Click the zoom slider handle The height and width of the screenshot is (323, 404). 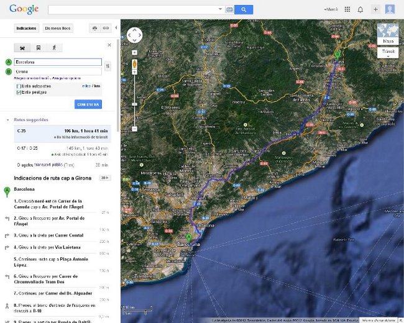(134, 104)
